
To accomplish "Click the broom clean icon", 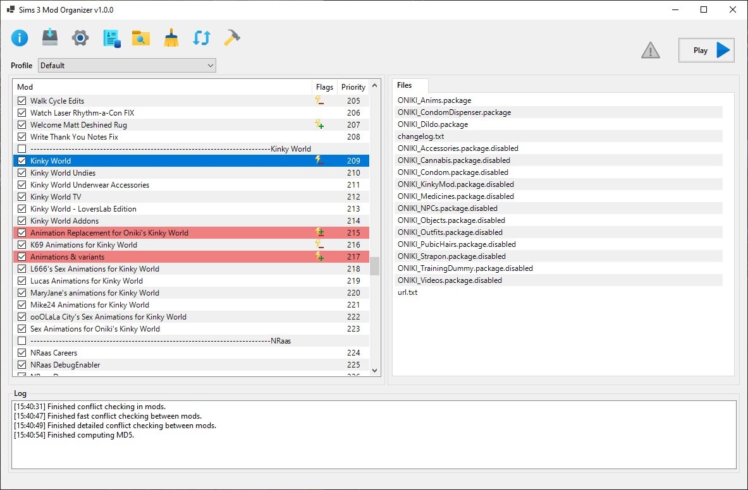I will click(x=171, y=38).
